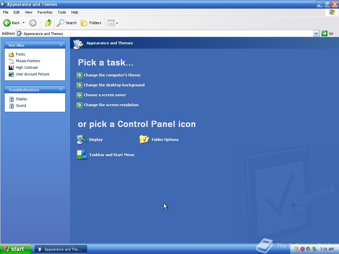This screenshot has height=254, width=339.
Task: Click the green Back arrow icon
Action: click(7, 23)
